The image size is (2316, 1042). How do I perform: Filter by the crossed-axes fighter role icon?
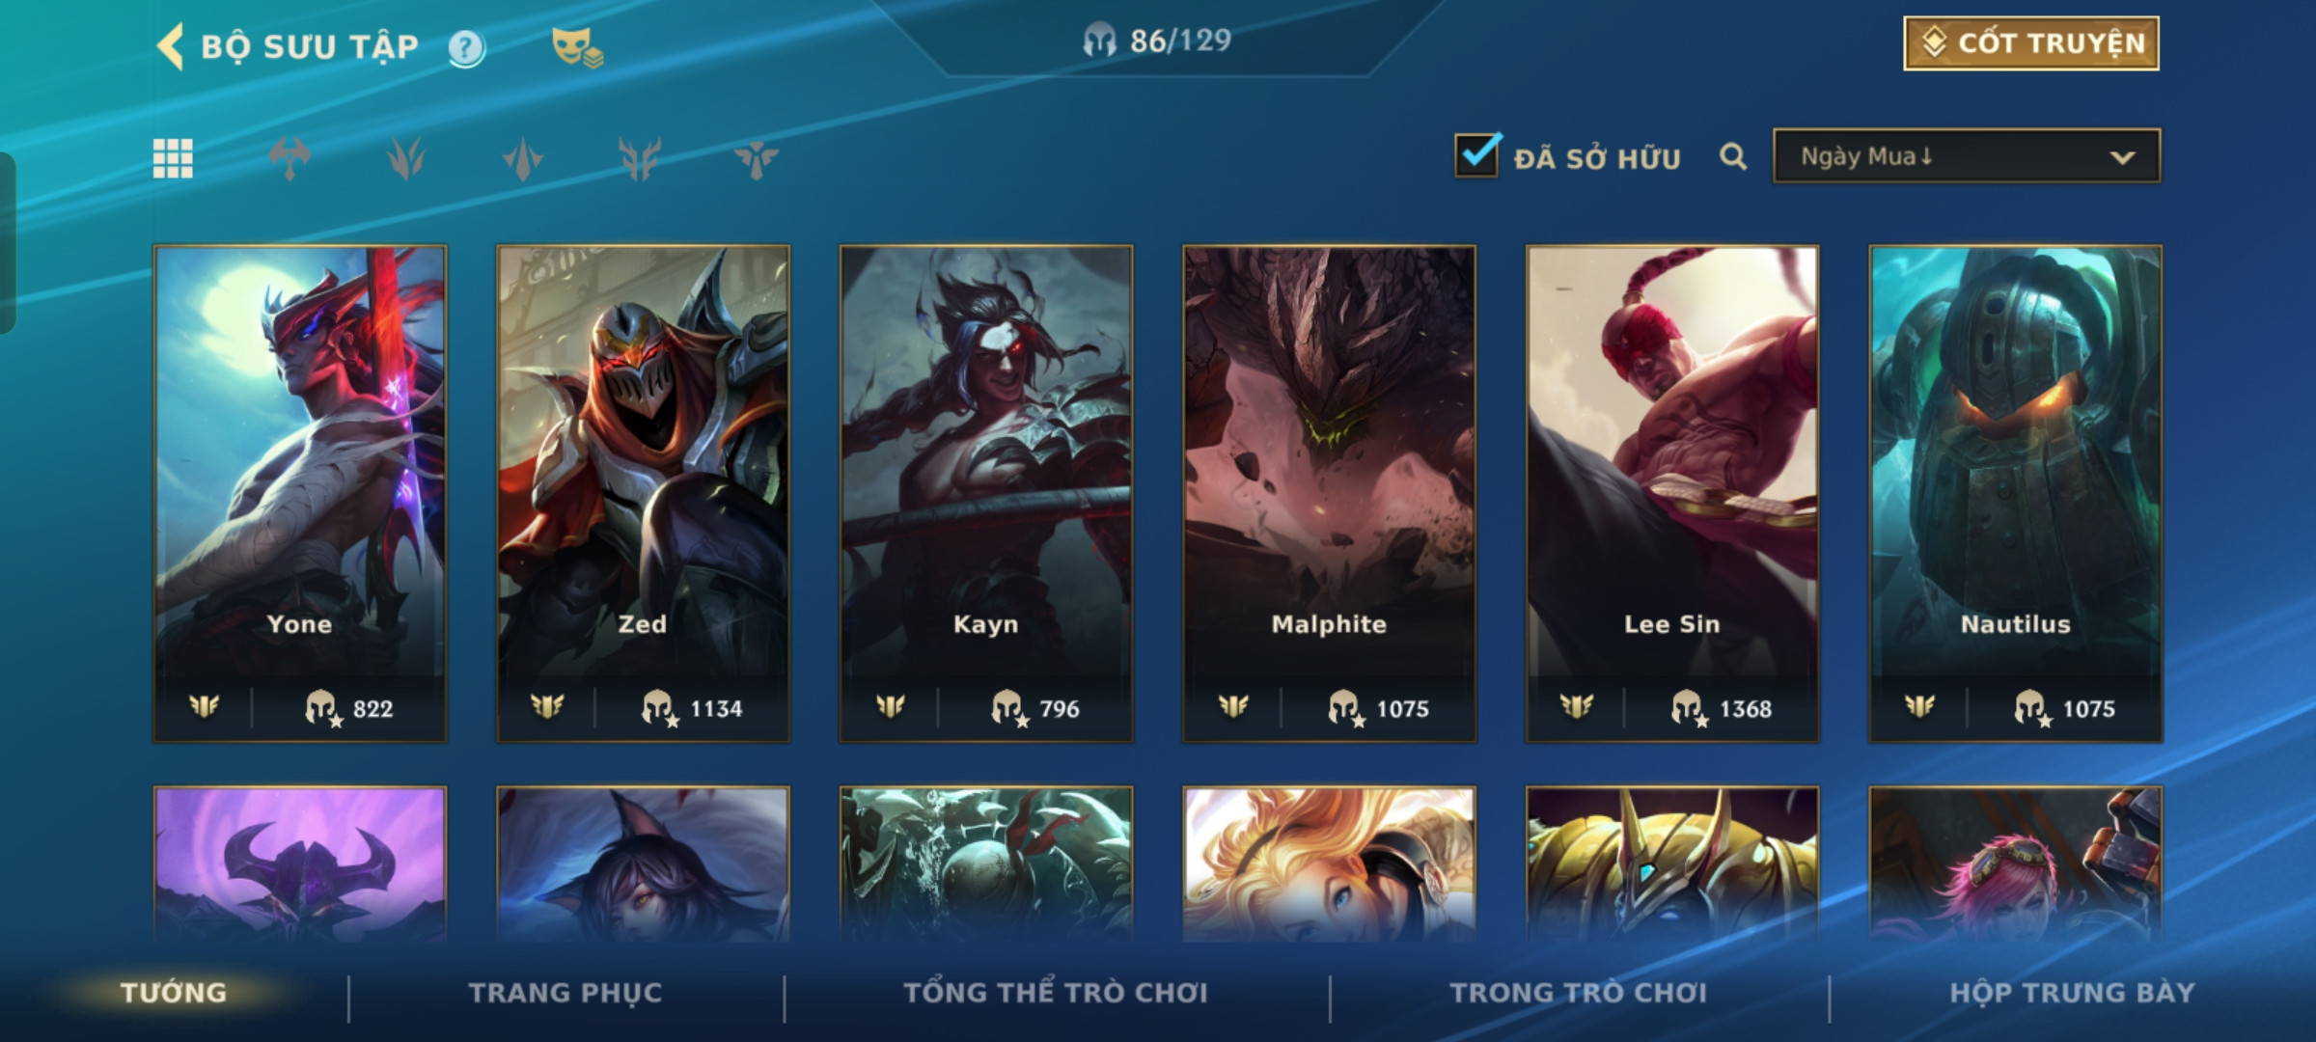289,158
